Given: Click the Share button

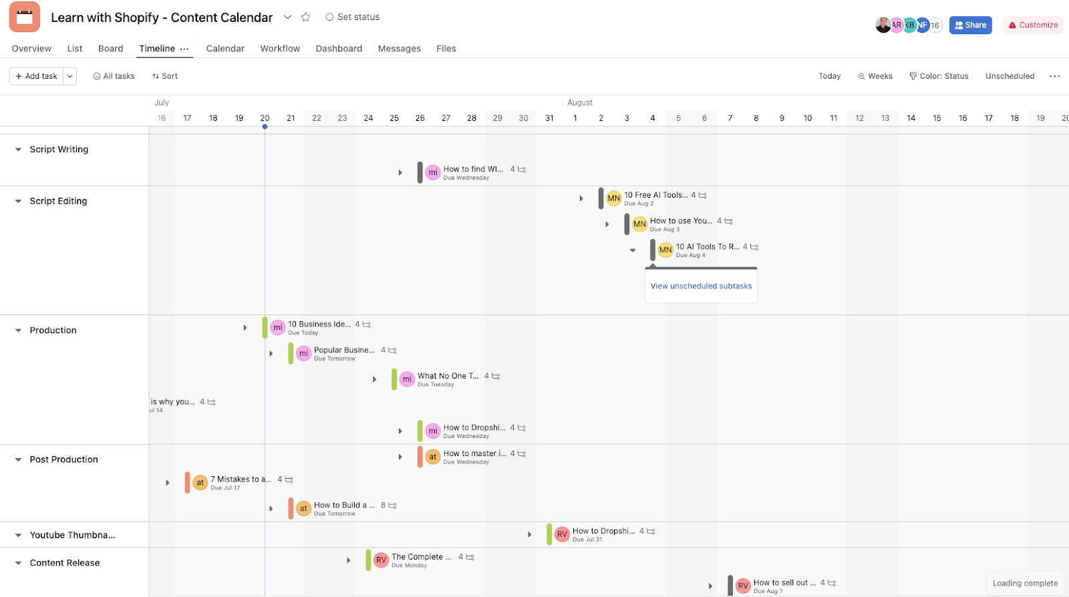Looking at the screenshot, I should pos(970,25).
